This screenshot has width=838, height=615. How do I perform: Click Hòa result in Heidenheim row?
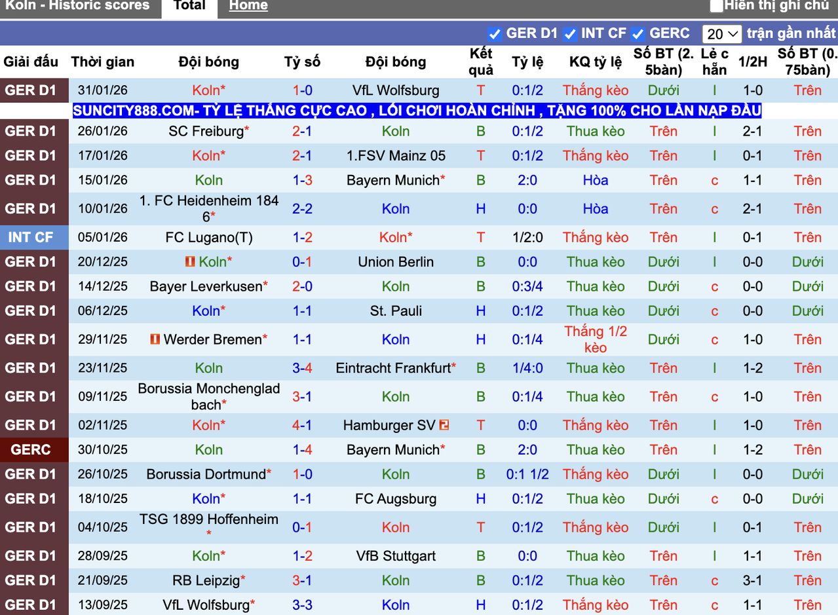[x=596, y=209]
